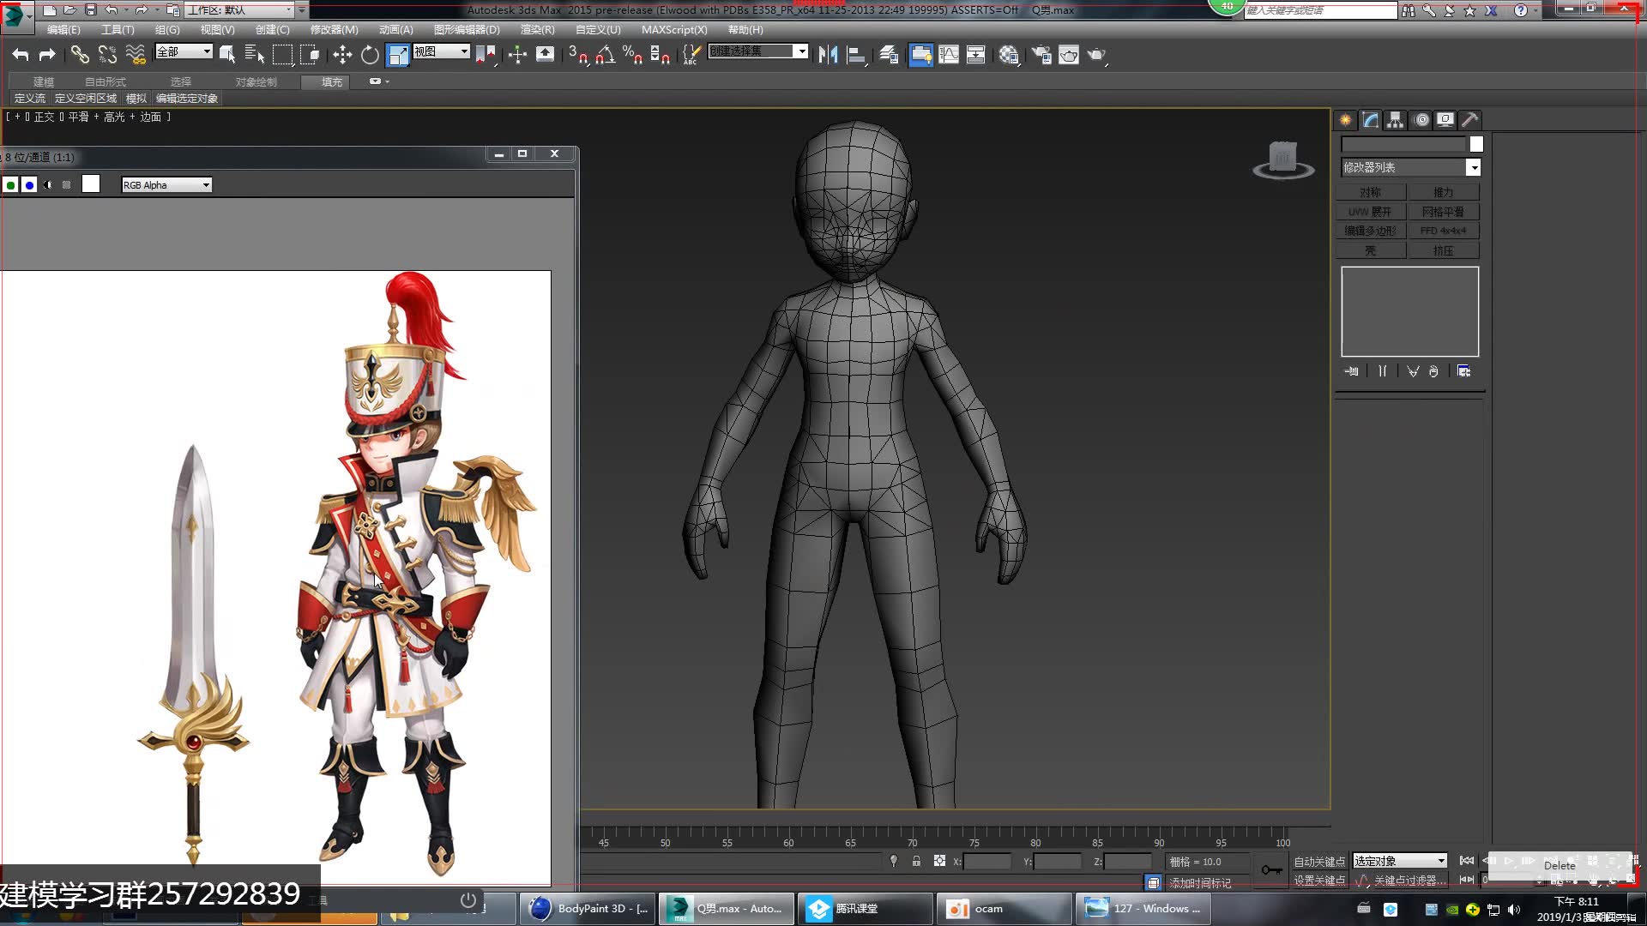Activate the Rotate tool
Image resolution: width=1647 pixels, height=926 pixels.
370,55
